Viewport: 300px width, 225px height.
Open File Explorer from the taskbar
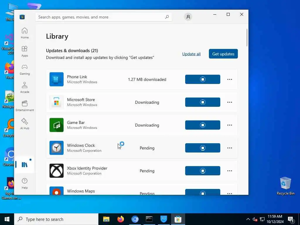[x=106, y=219]
